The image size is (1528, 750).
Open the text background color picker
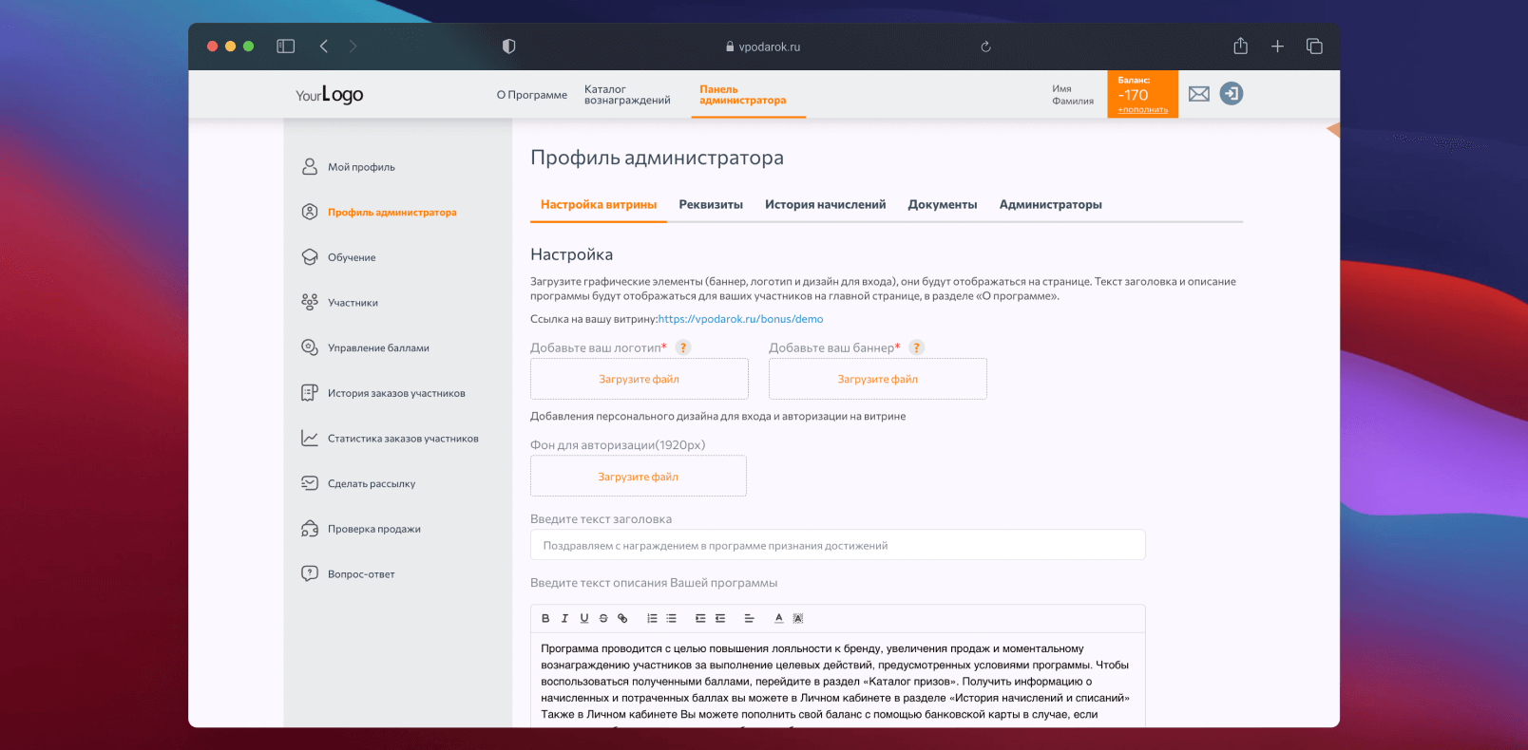[798, 618]
